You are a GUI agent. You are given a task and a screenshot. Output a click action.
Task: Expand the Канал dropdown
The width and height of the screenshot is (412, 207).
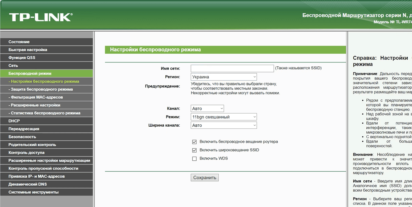(x=207, y=109)
